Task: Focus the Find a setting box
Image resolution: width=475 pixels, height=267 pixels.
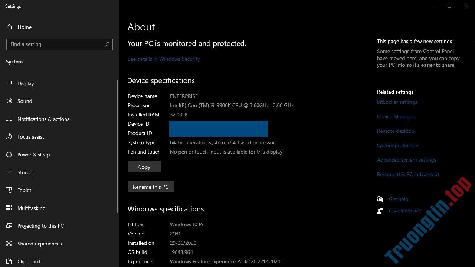Action: 59,44
